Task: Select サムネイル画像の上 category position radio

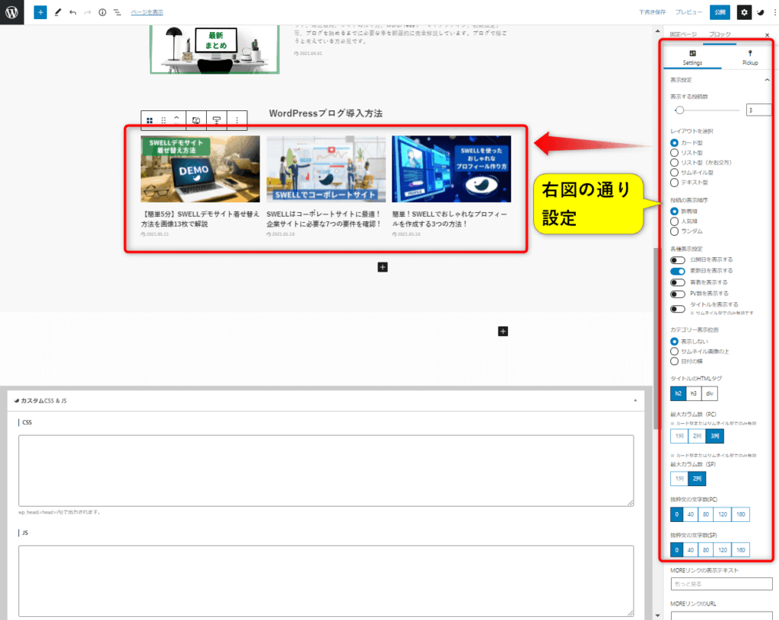Action: [674, 351]
